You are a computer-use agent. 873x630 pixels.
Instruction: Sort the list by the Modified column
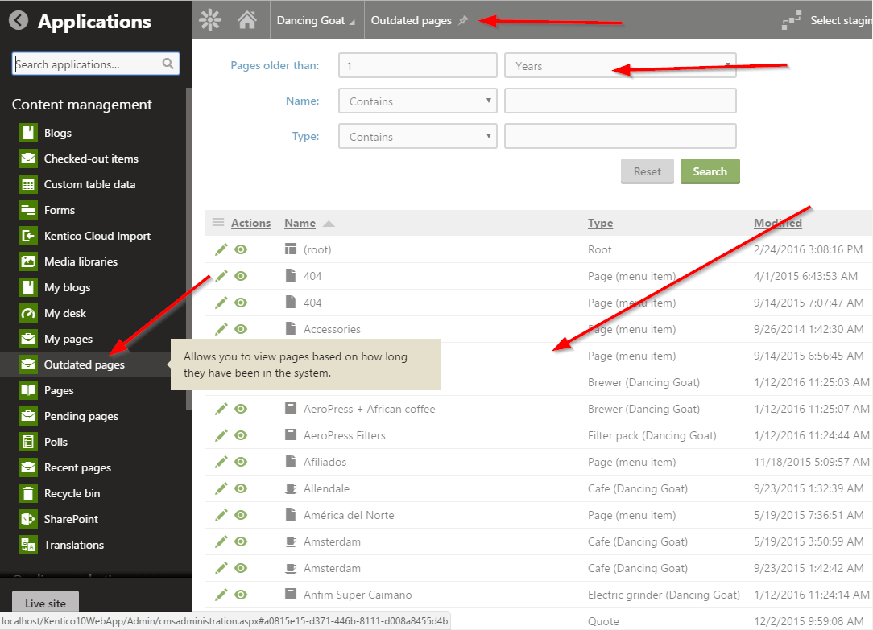point(777,223)
